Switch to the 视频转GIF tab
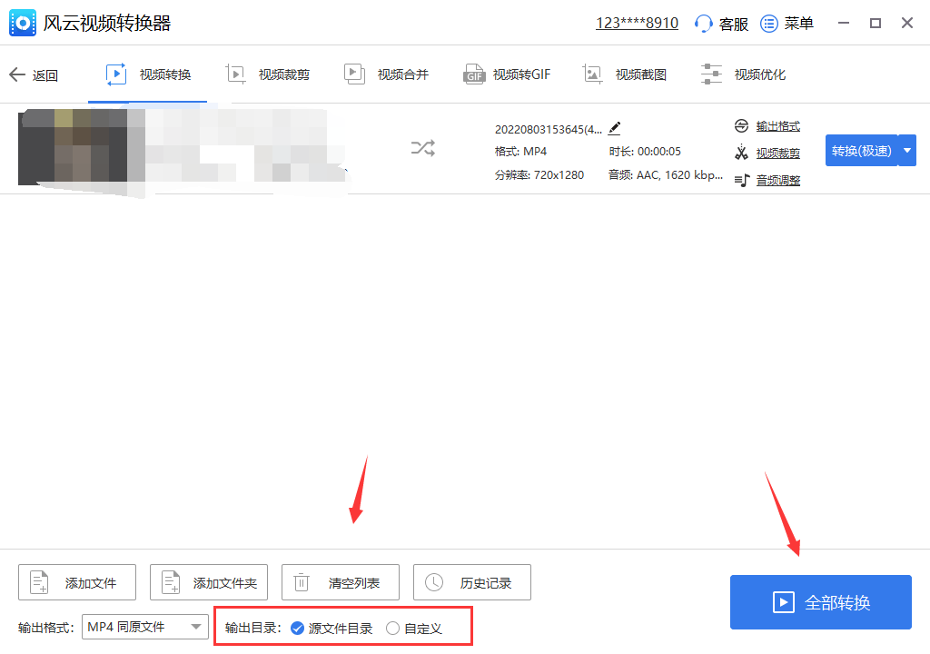Viewport: 930px width, 654px height. click(507, 74)
